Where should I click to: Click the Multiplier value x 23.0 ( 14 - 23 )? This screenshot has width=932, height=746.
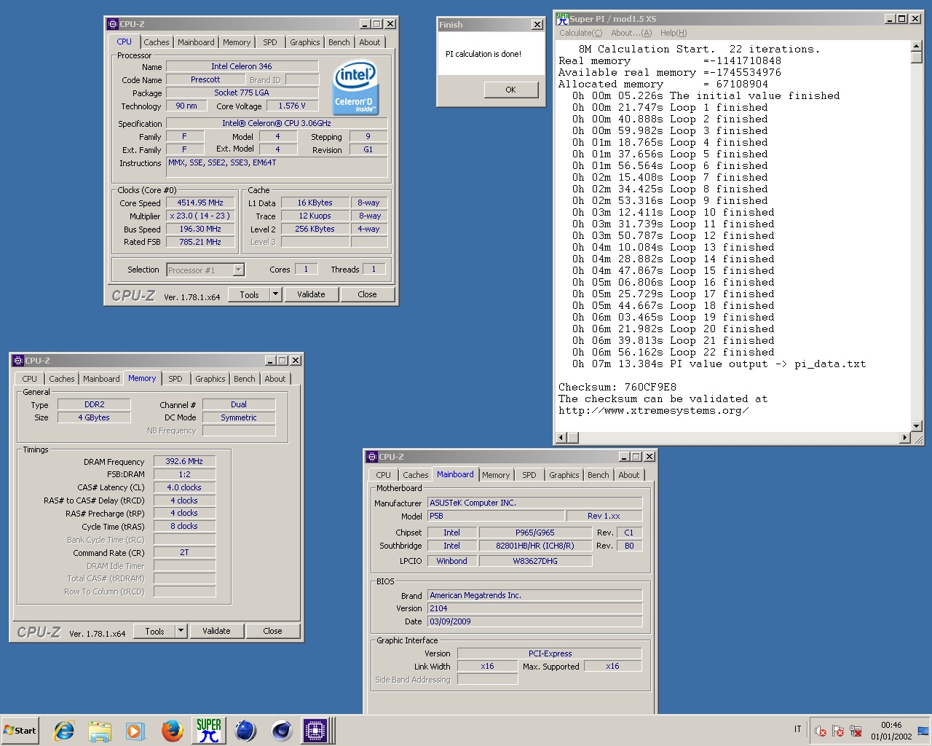[200, 216]
